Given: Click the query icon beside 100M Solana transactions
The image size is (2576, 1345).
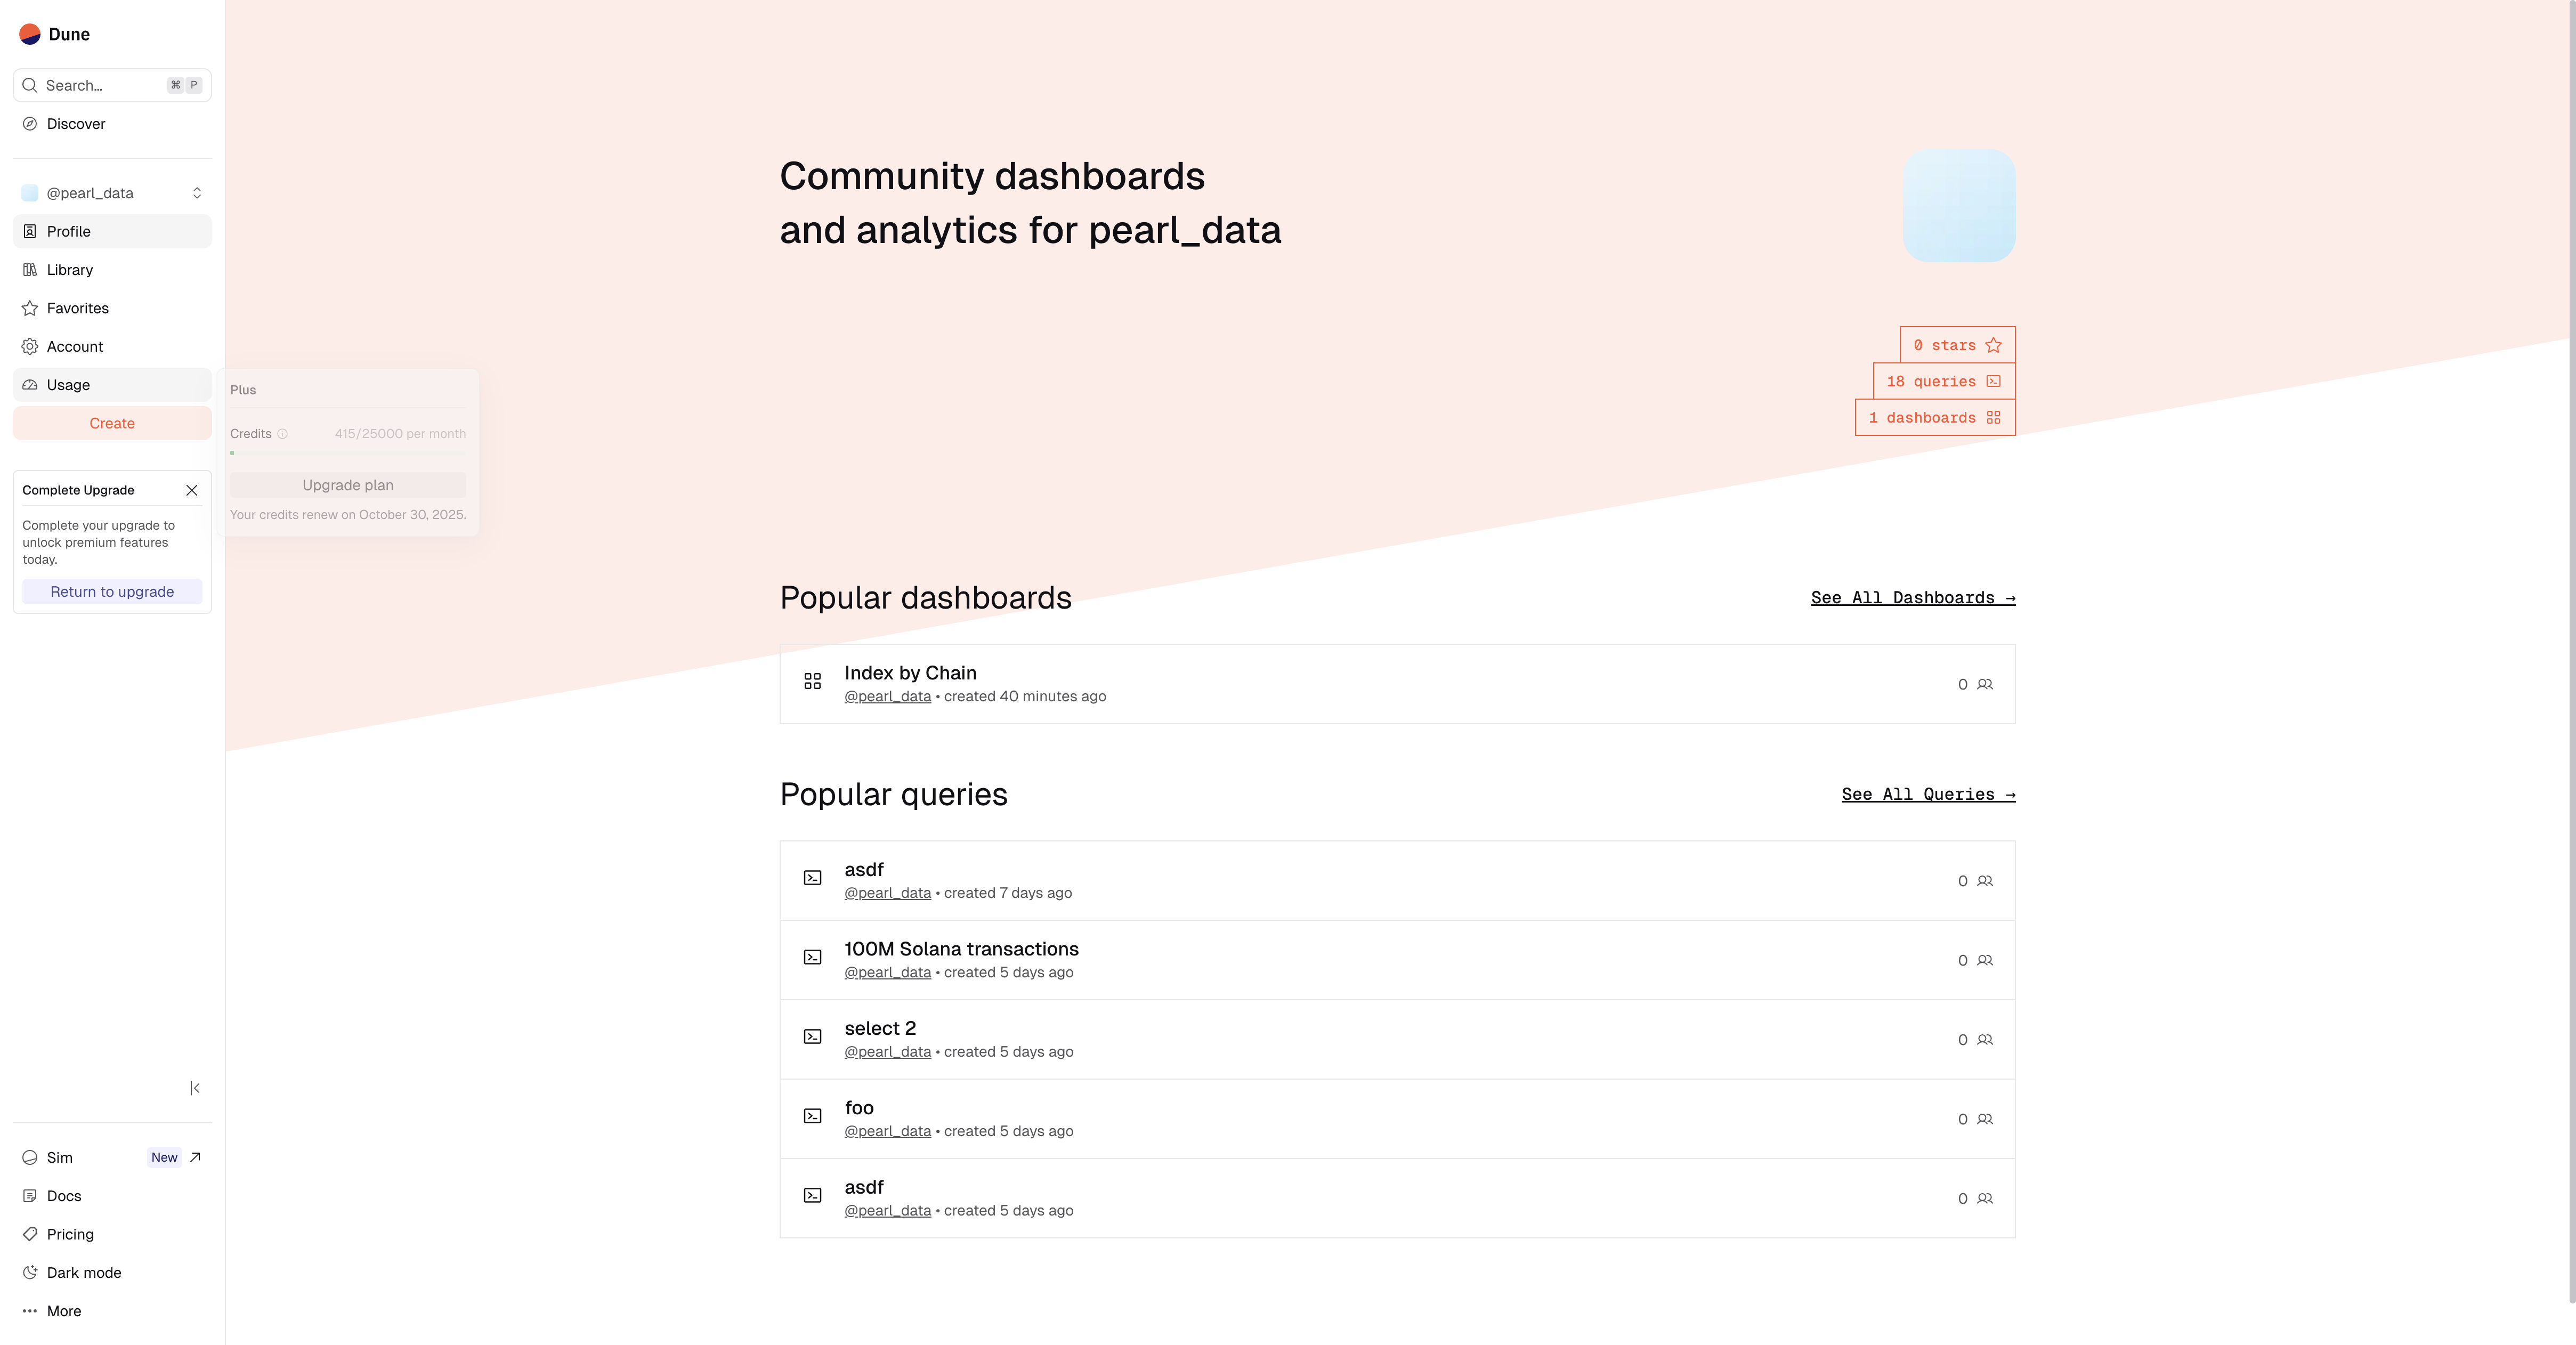Looking at the screenshot, I should pos(812,958).
